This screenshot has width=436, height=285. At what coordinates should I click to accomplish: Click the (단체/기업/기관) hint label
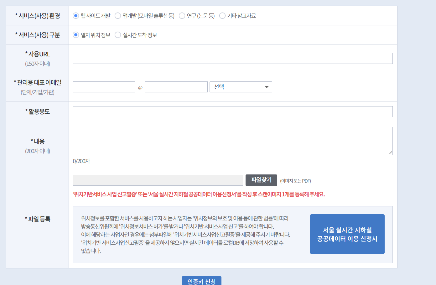pos(38,92)
